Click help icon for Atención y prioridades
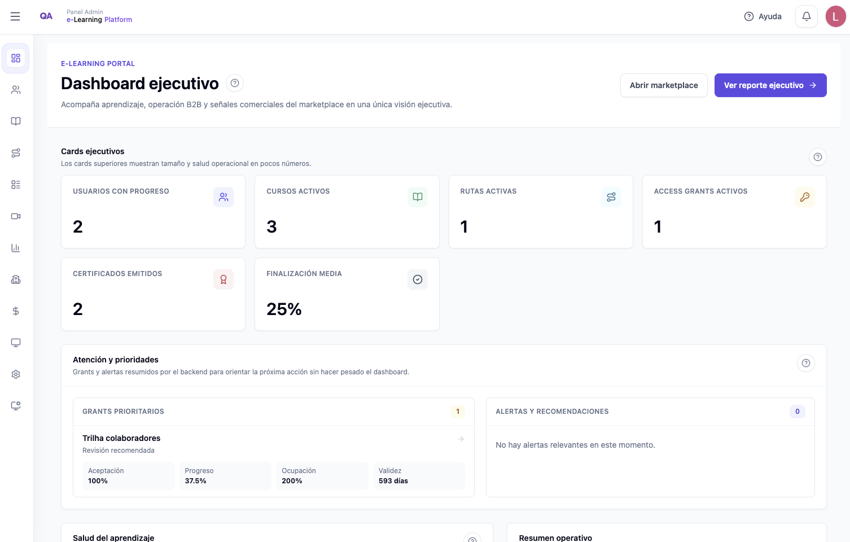 pos(806,363)
